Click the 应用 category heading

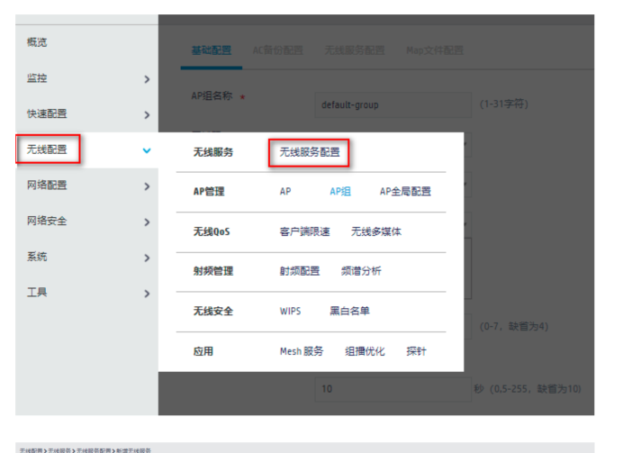tap(203, 351)
